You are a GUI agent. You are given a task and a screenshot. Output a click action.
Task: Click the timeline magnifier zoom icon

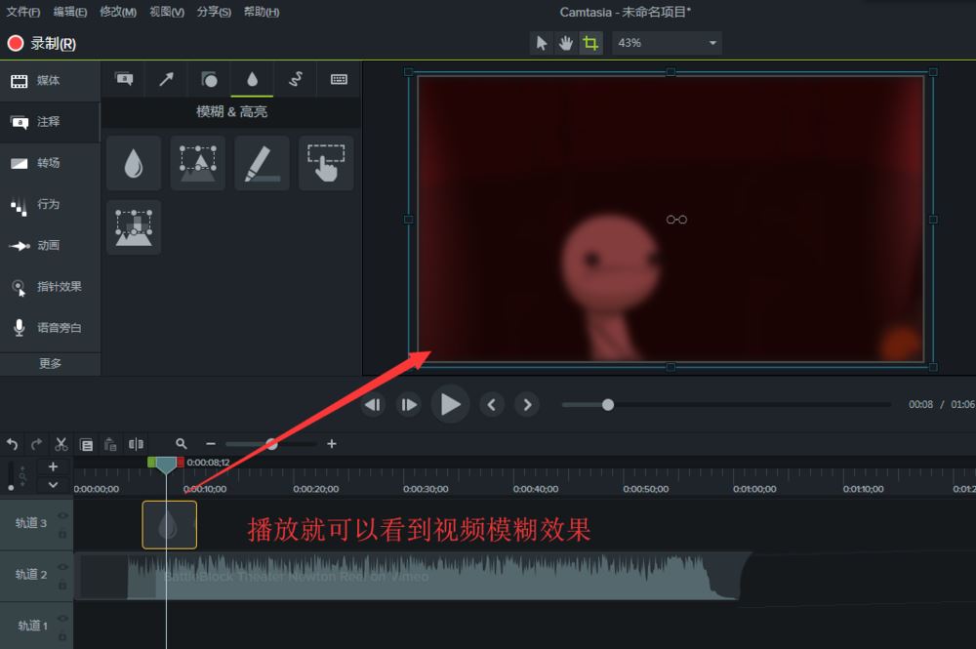point(182,444)
